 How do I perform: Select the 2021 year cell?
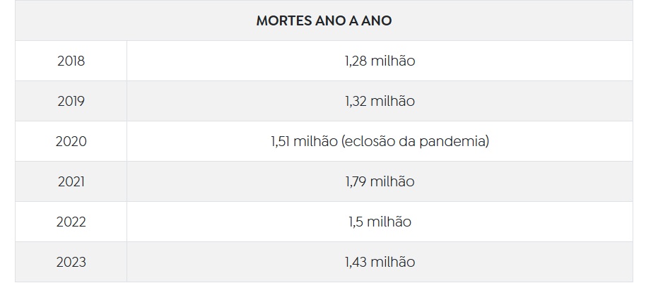coord(71,182)
